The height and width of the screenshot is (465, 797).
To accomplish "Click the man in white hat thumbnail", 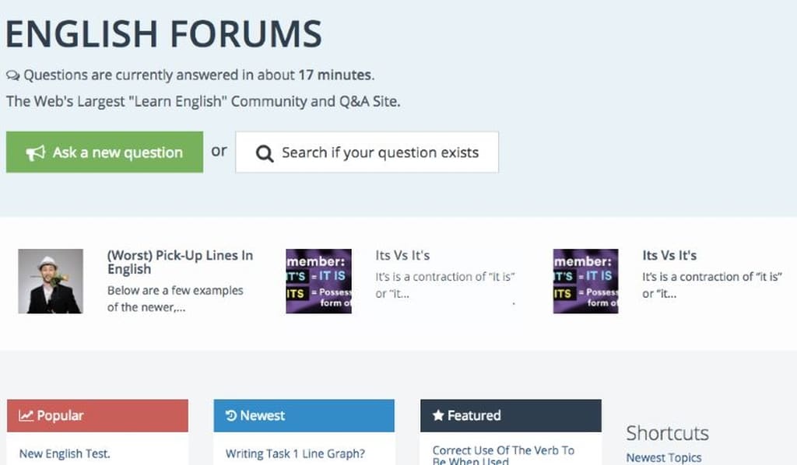I will pyautogui.click(x=51, y=280).
